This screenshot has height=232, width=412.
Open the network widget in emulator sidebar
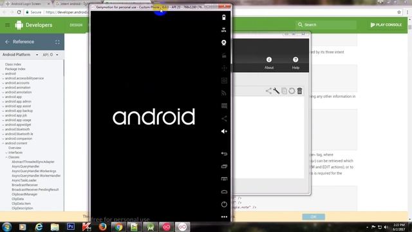pyautogui.click(x=224, y=93)
